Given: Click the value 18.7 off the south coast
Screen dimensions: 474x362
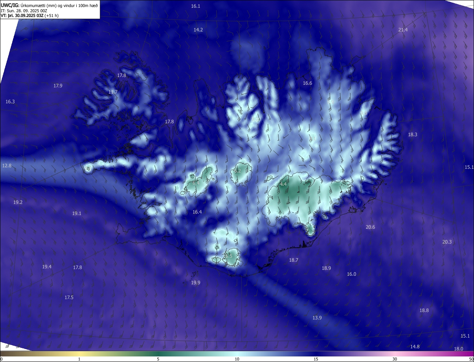Looking at the screenshot, I should coord(294,261).
